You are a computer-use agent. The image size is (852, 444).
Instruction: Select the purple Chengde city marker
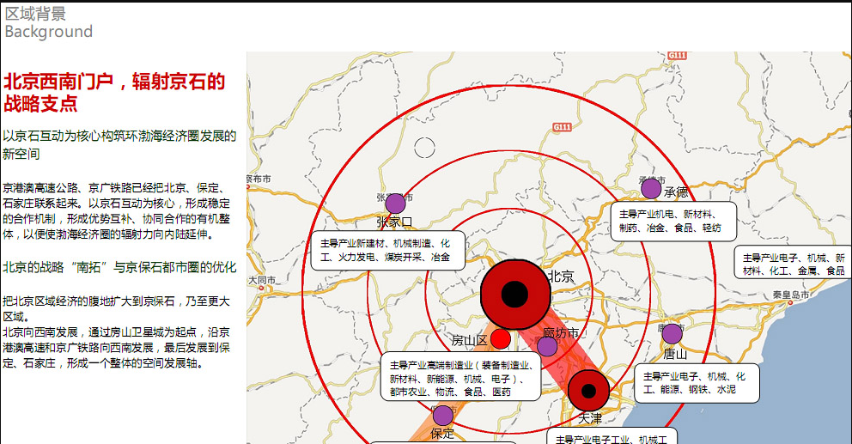point(651,189)
